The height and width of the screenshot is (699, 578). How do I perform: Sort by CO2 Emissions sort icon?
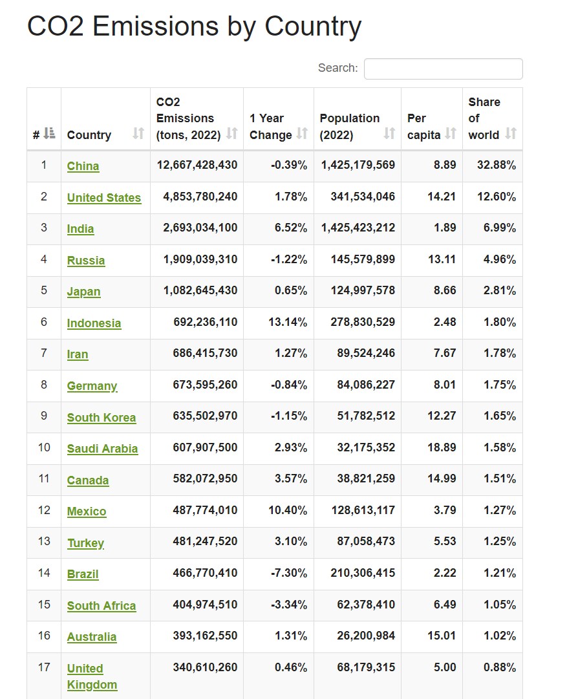tap(232, 134)
